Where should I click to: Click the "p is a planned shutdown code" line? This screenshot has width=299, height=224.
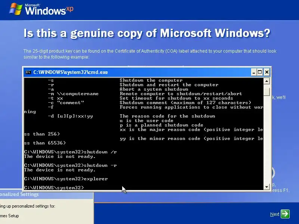pyautogui.click(x=161, y=125)
